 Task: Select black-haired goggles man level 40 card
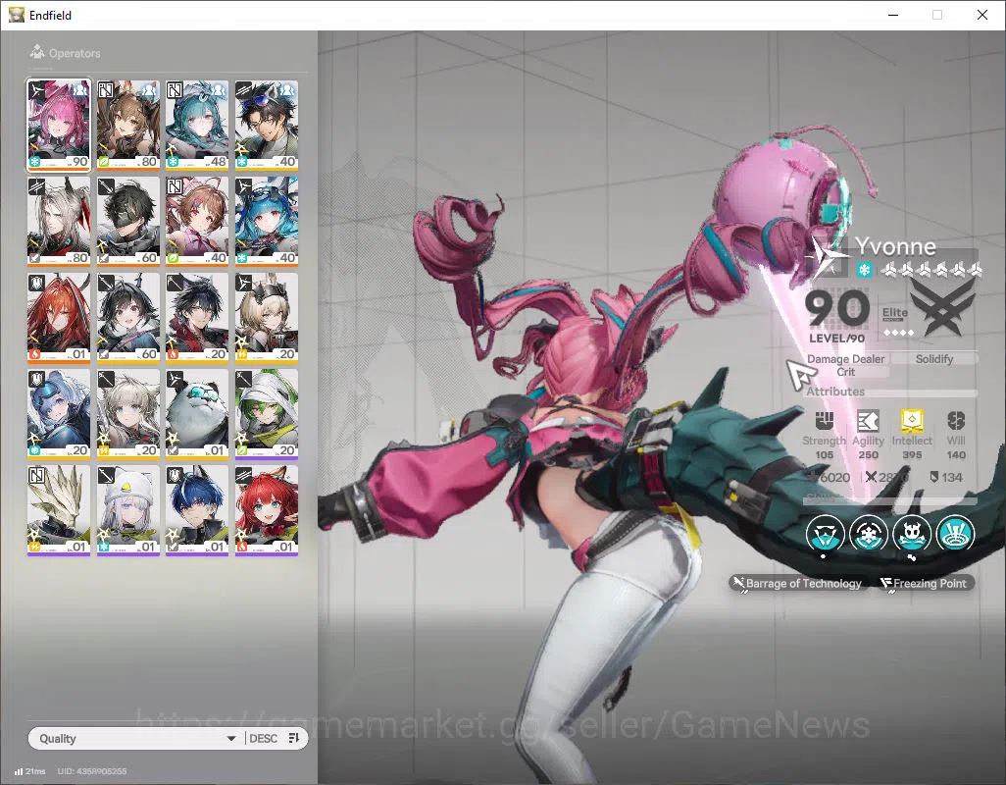pyautogui.click(x=267, y=126)
